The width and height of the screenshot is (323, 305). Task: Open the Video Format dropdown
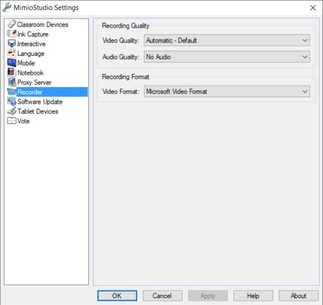[227, 92]
